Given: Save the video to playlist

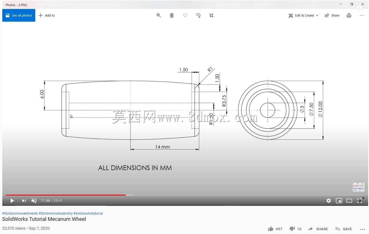Looking at the screenshot, I should pos(344,229).
